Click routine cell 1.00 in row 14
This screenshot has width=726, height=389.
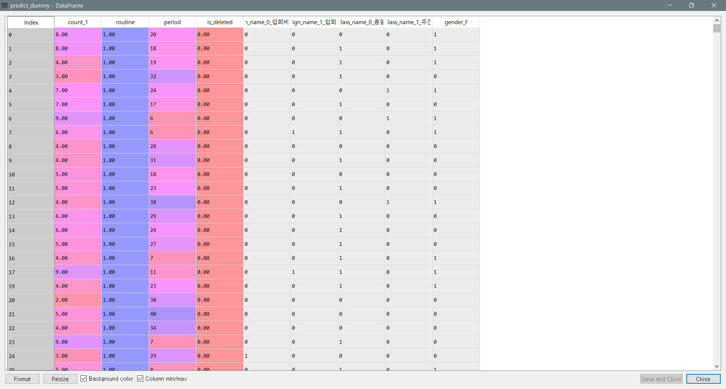coord(125,230)
